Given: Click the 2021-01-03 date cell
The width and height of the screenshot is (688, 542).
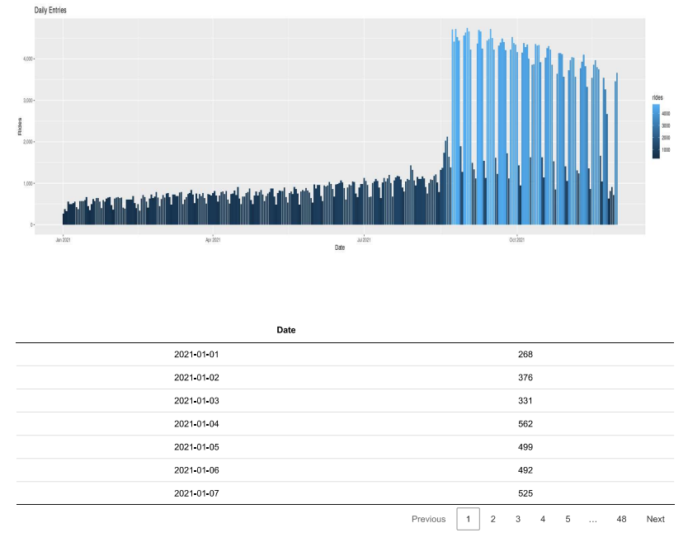Looking at the screenshot, I should point(196,401).
